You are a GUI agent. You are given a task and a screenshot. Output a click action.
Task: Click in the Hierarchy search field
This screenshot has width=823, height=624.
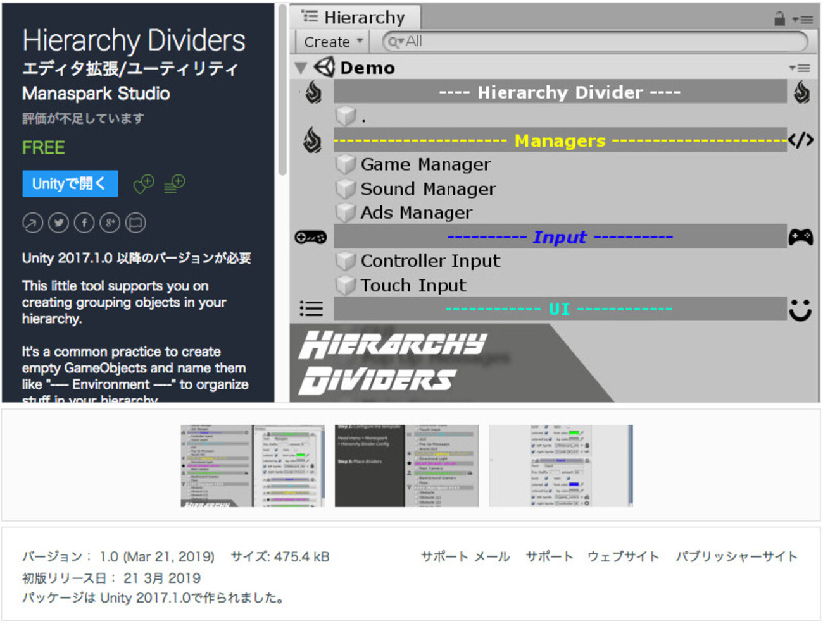pyautogui.click(x=595, y=42)
